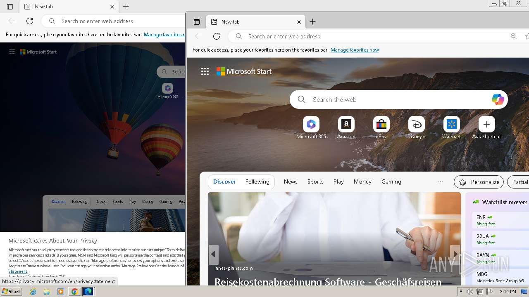
Task: Open File Explorer from the taskbar
Action: point(47,292)
